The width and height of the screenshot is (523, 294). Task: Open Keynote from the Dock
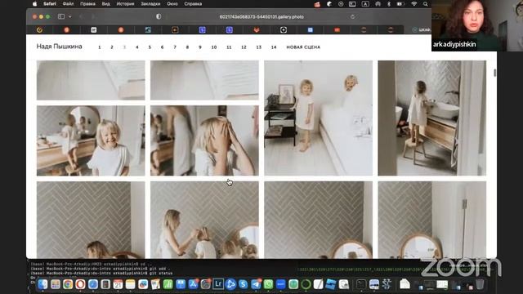coord(181,284)
